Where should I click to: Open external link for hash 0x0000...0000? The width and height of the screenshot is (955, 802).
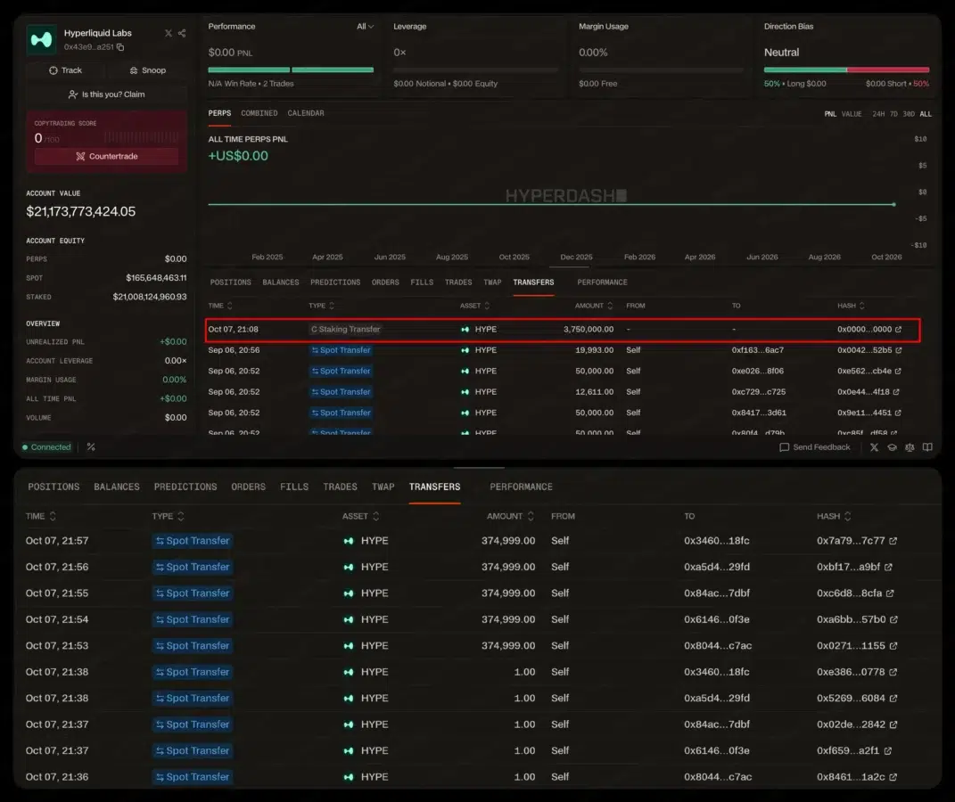898,329
